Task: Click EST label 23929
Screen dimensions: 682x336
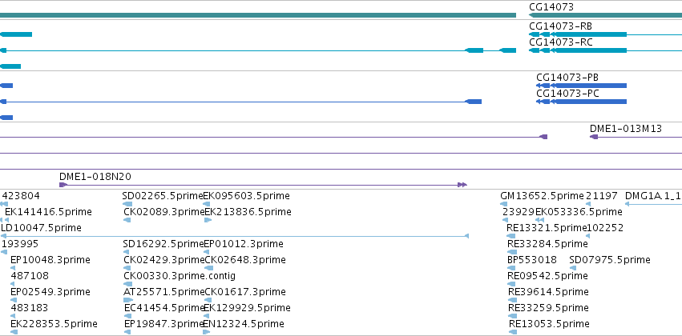Action: pos(518,212)
